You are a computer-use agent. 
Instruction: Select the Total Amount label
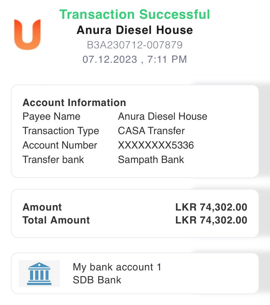click(x=56, y=220)
